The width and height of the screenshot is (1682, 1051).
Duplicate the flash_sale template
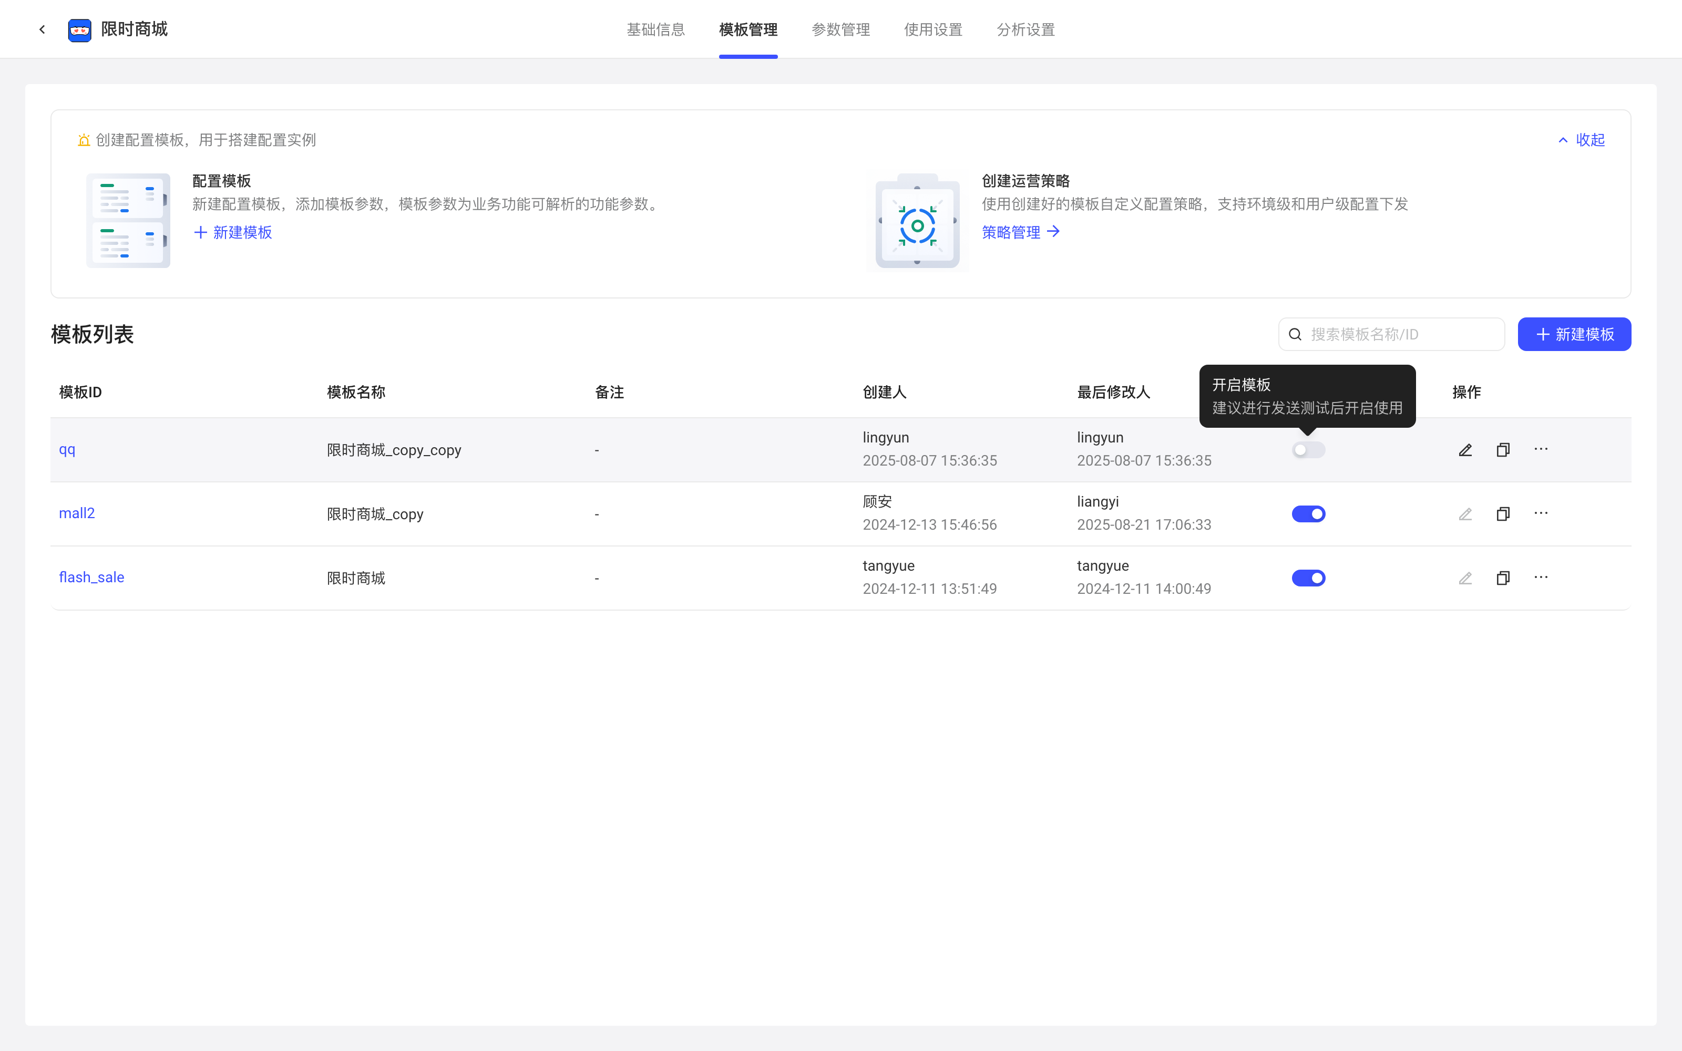tap(1503, 578)
